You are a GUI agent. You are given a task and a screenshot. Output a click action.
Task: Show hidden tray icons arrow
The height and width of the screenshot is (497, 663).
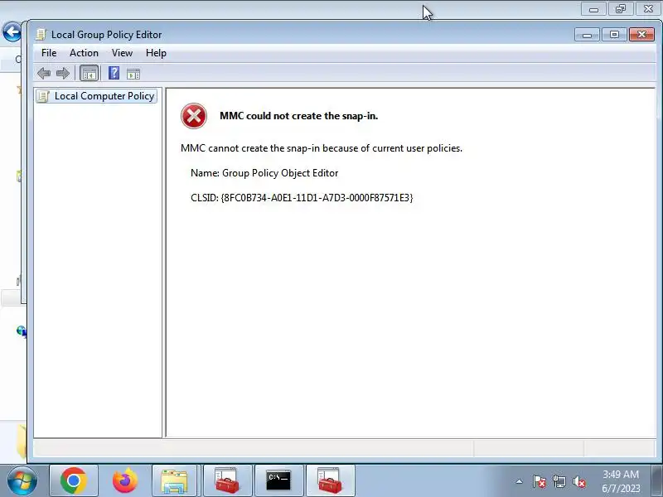coord(520,481)
